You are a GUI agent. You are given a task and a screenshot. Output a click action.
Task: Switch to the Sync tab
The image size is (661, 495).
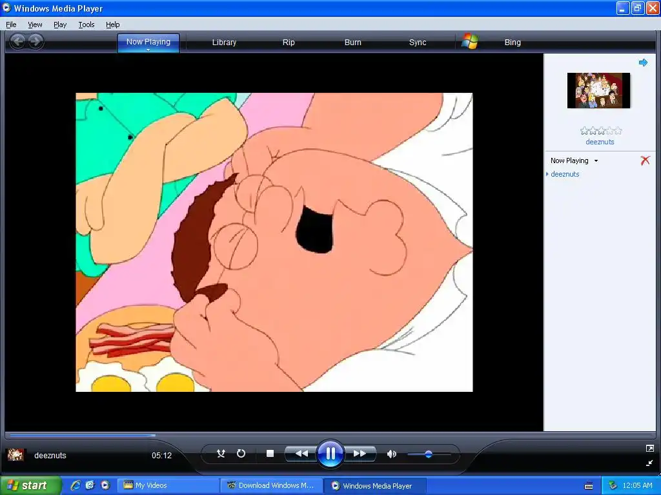click(x=418, y=42)
